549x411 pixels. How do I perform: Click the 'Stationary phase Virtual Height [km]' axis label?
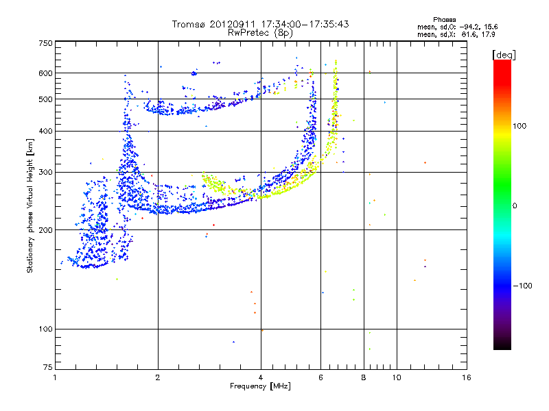[30, 206]
